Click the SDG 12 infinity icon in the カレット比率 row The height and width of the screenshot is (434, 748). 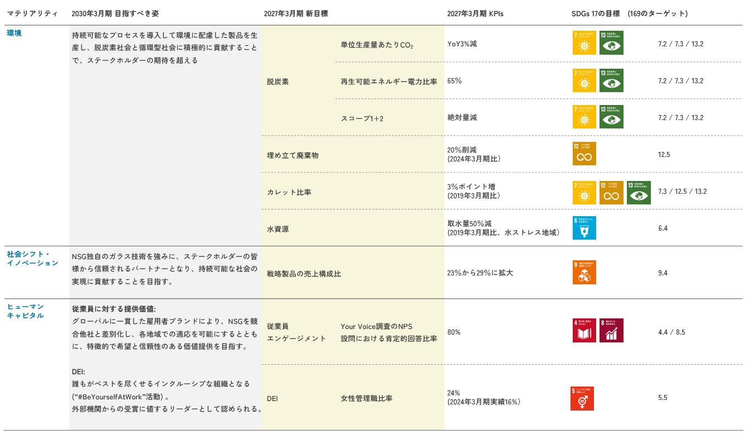point(611,192)
